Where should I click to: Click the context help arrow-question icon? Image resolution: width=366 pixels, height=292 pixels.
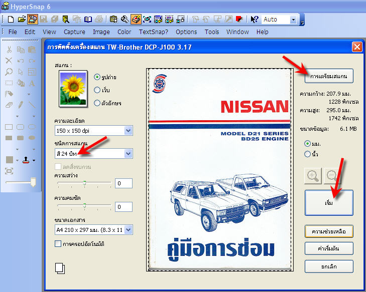255,20
